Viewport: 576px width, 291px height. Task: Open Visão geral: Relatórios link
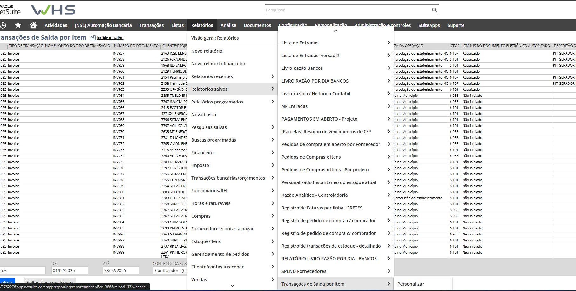point(215,38)
